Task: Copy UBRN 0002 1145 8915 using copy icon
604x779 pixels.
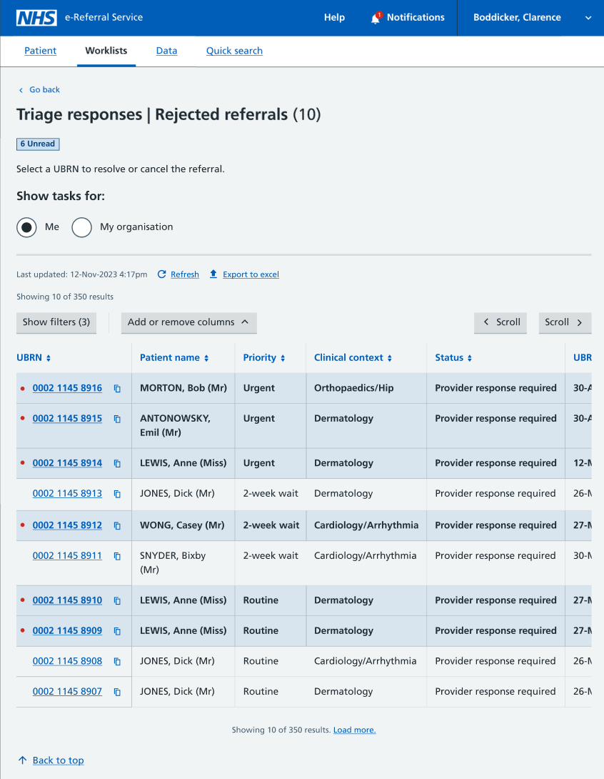Action: tap(117, 419)
